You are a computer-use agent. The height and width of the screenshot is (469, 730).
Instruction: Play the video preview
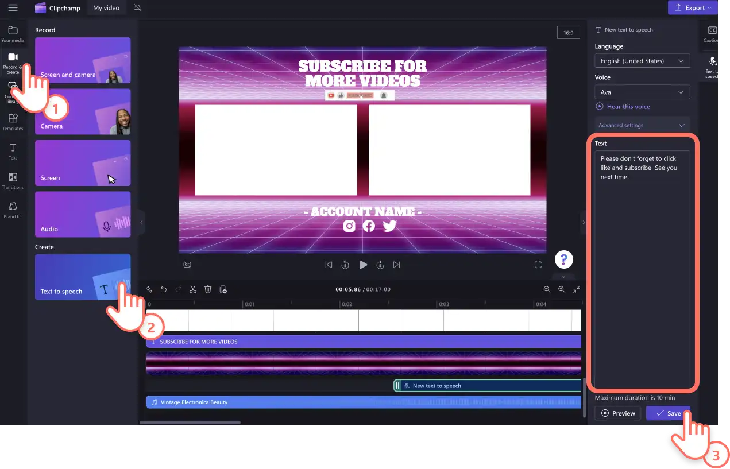click(363, 265)
